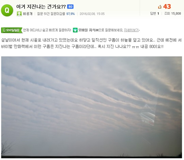Image resolution: width=184 pixels, height=160 pixels.
Task: Open the question title 이거 지진나는 건가요??
Action: click(41, 7)
